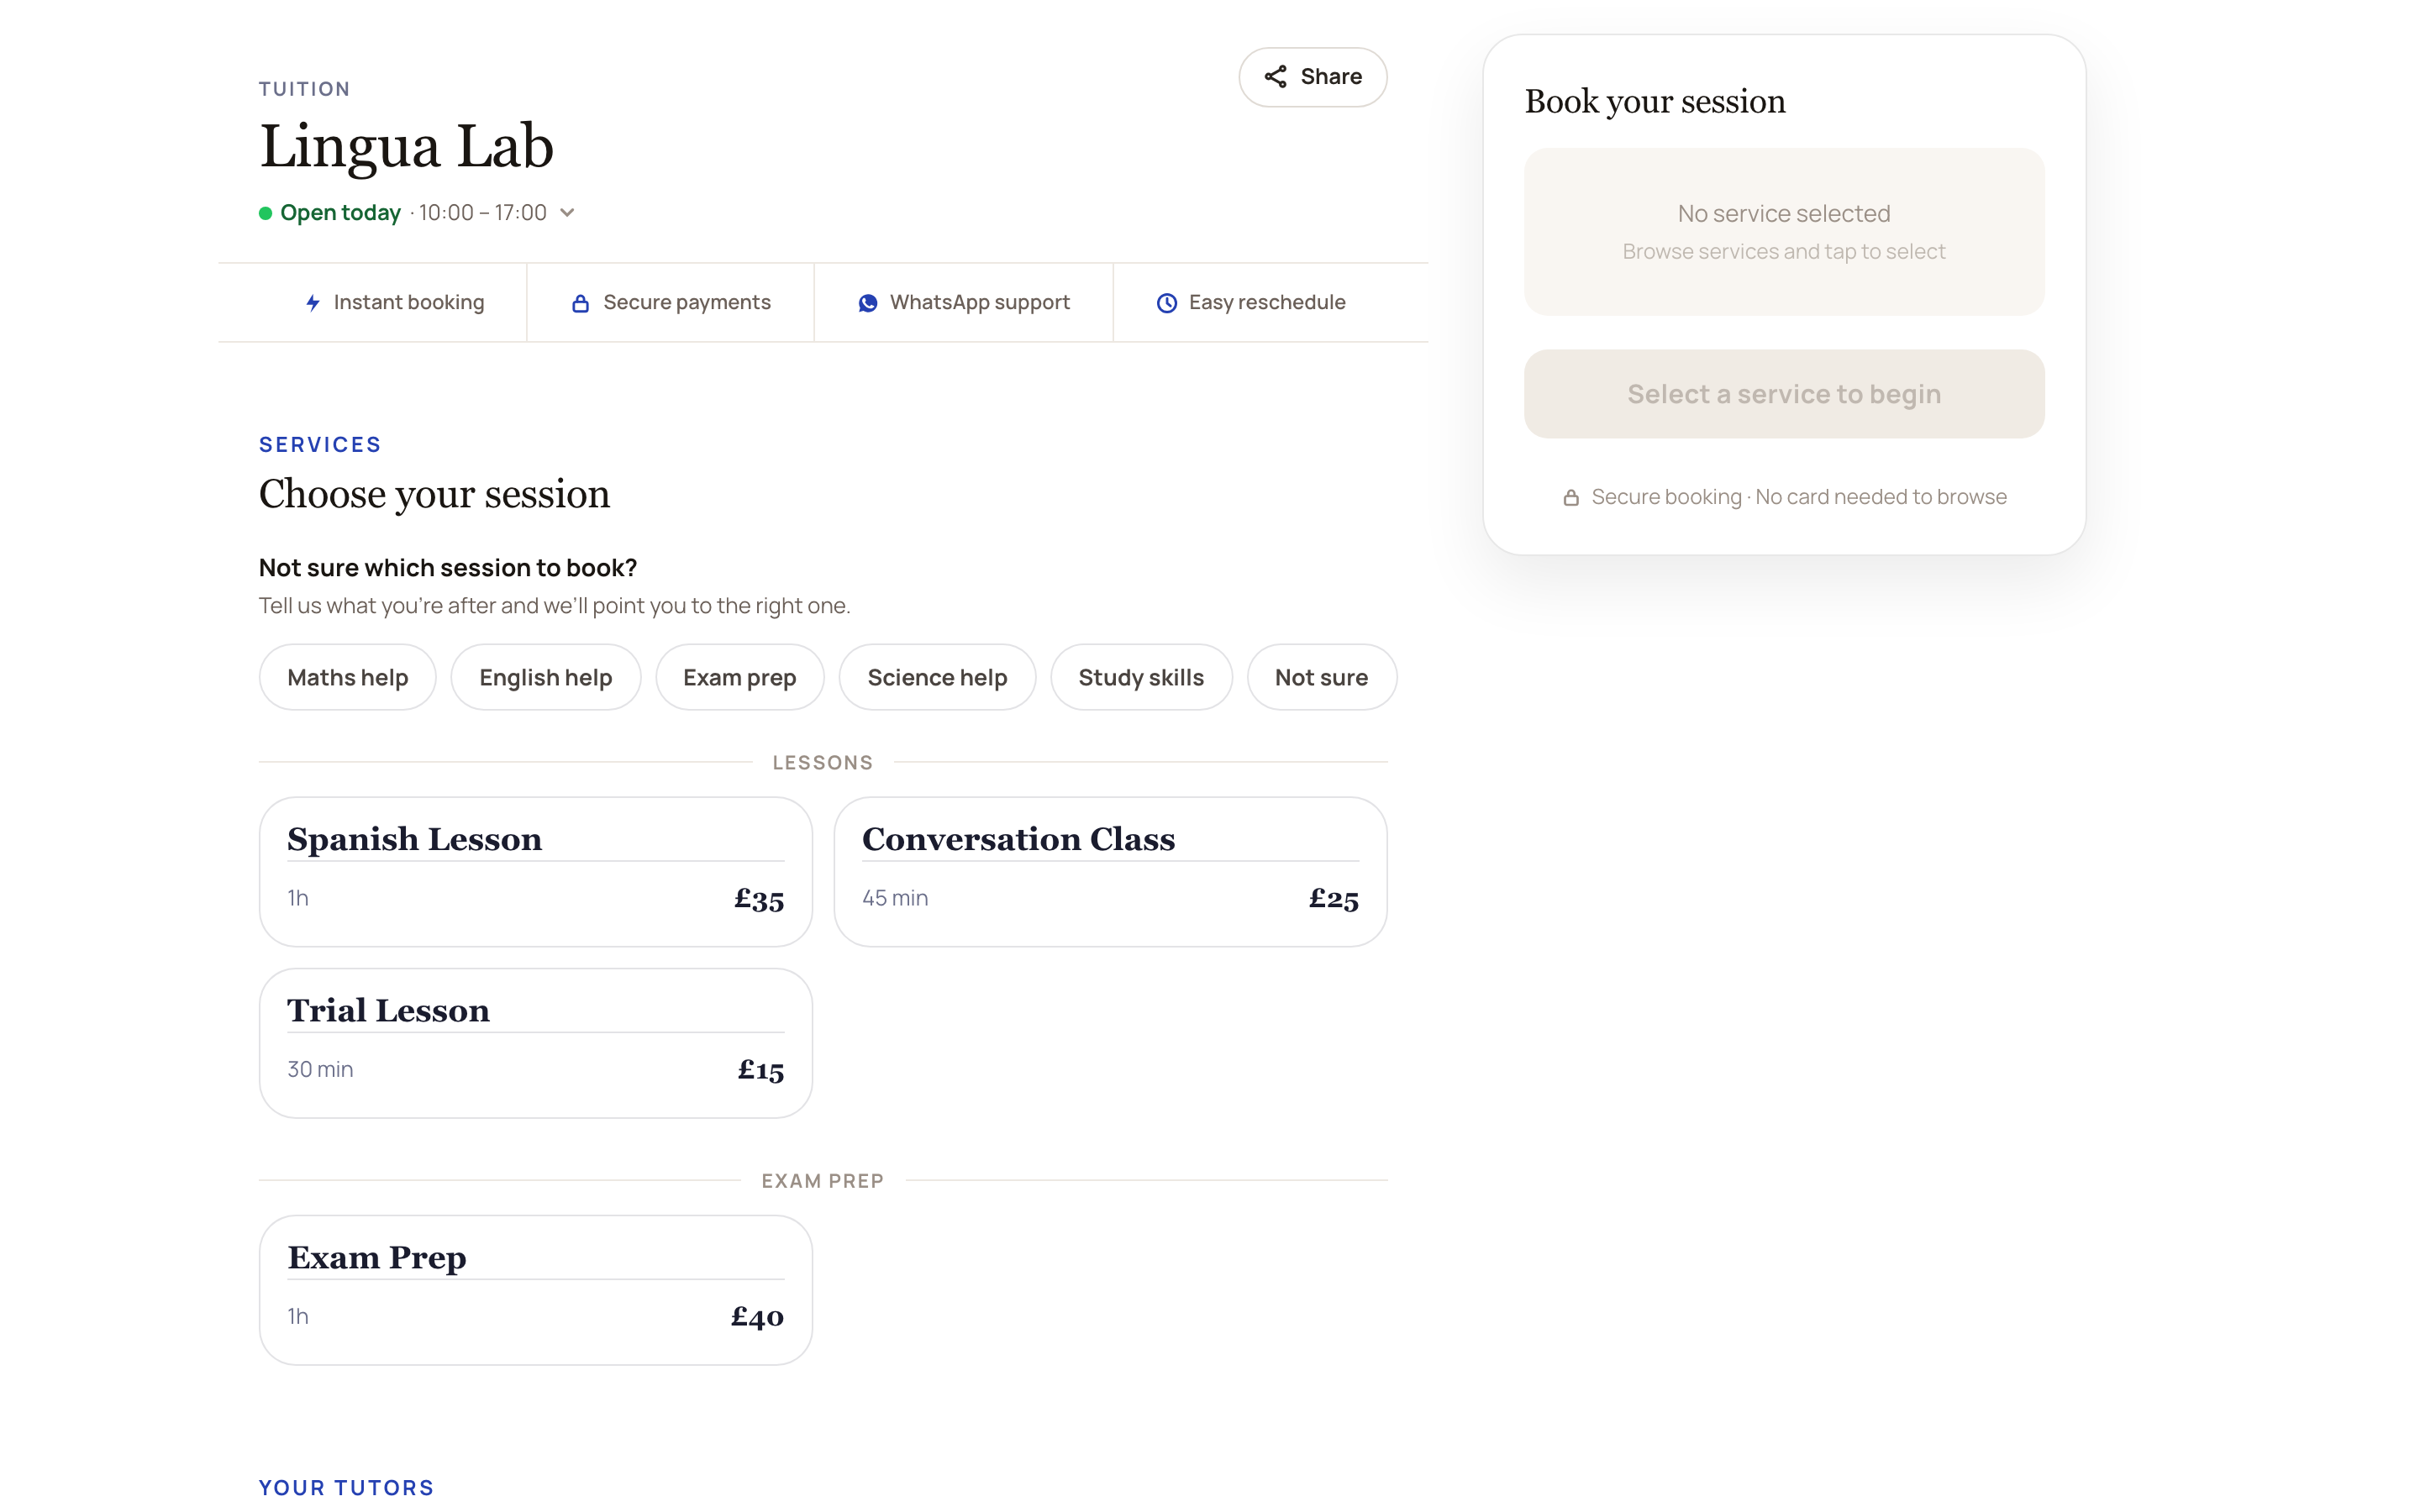Click Not sure which session to book? text
This screenshot has height=1512, width=2420.
(x=448, y=568)
